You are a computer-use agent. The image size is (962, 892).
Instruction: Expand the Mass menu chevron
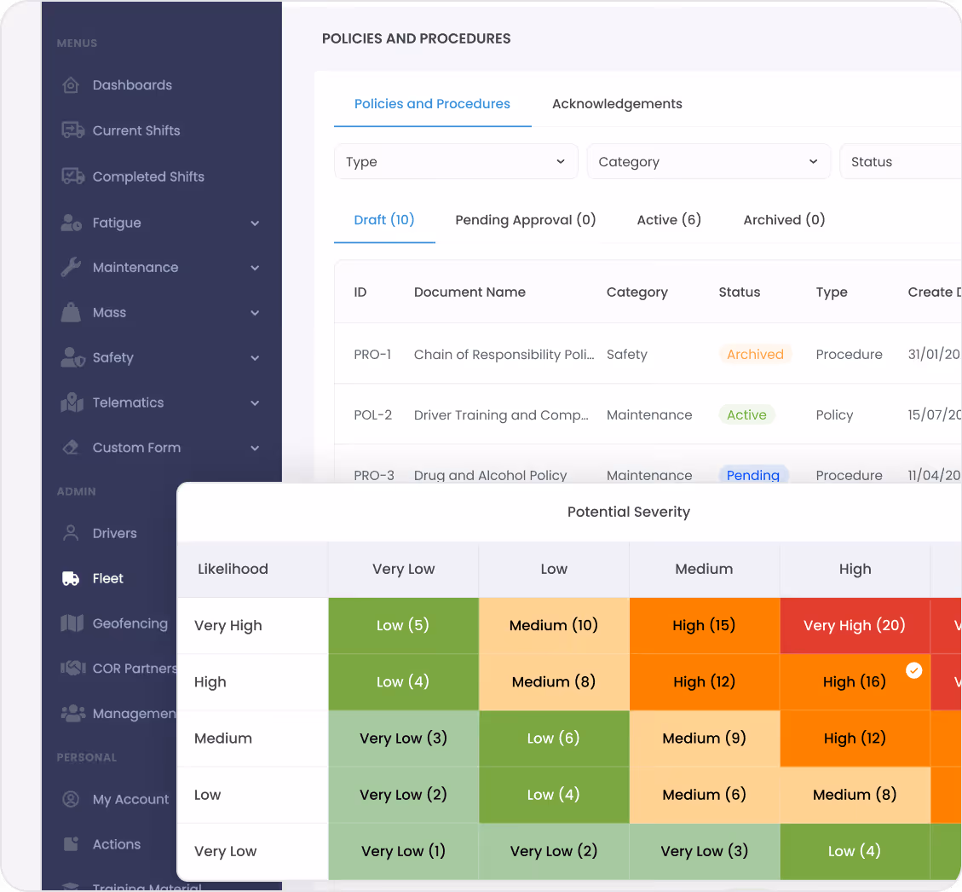[255, 313]
